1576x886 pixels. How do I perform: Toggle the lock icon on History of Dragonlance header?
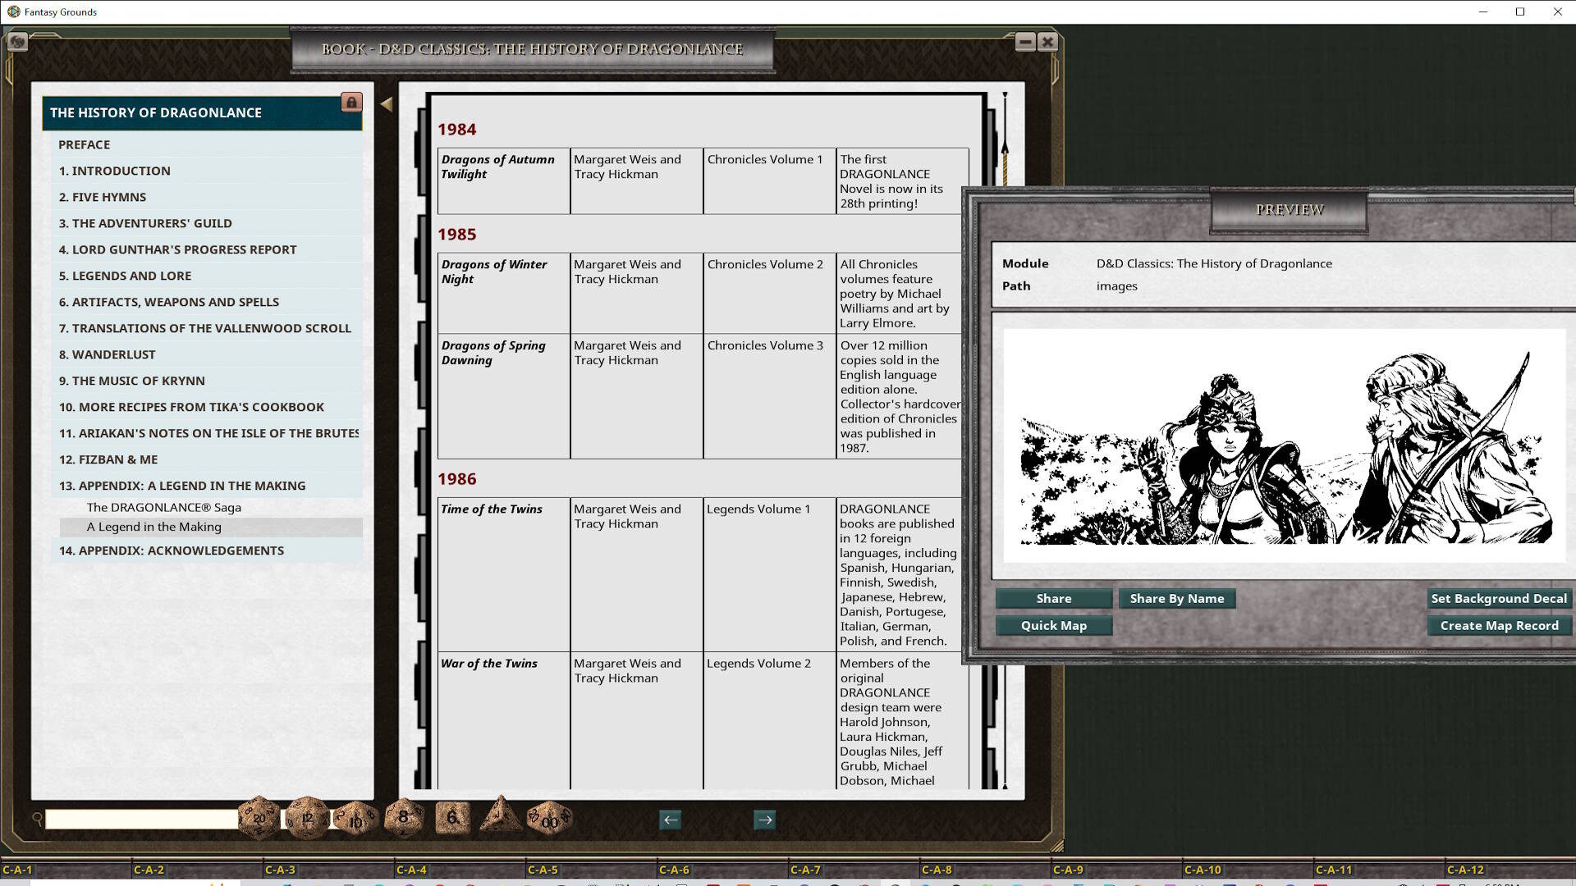pos(351,103)
